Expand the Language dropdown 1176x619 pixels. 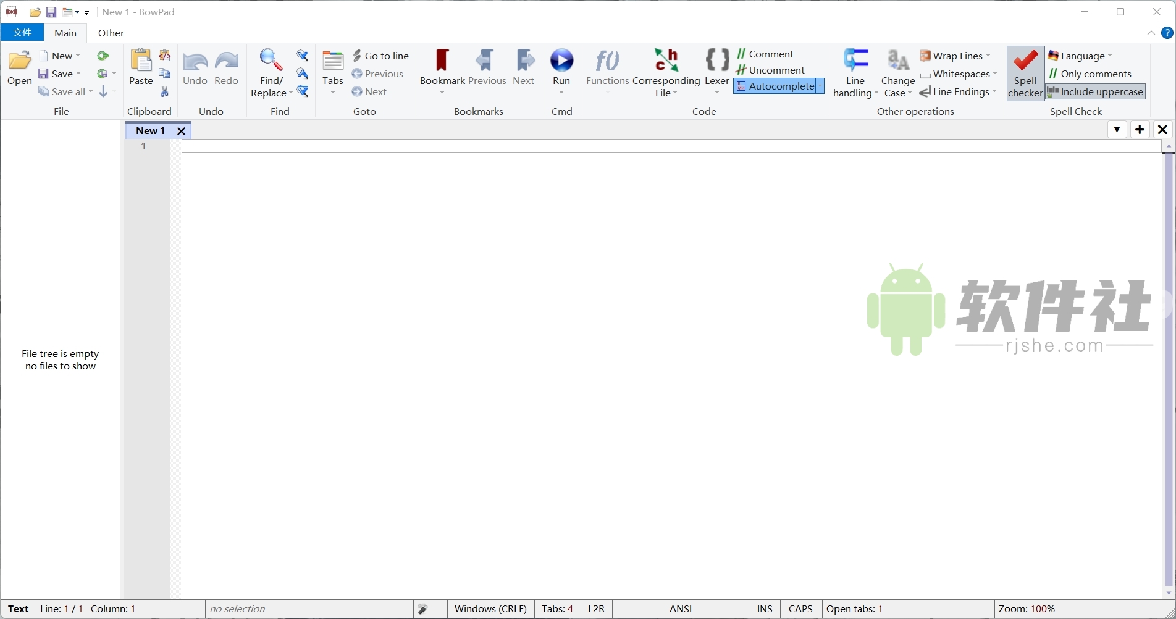pos(1080,56)
